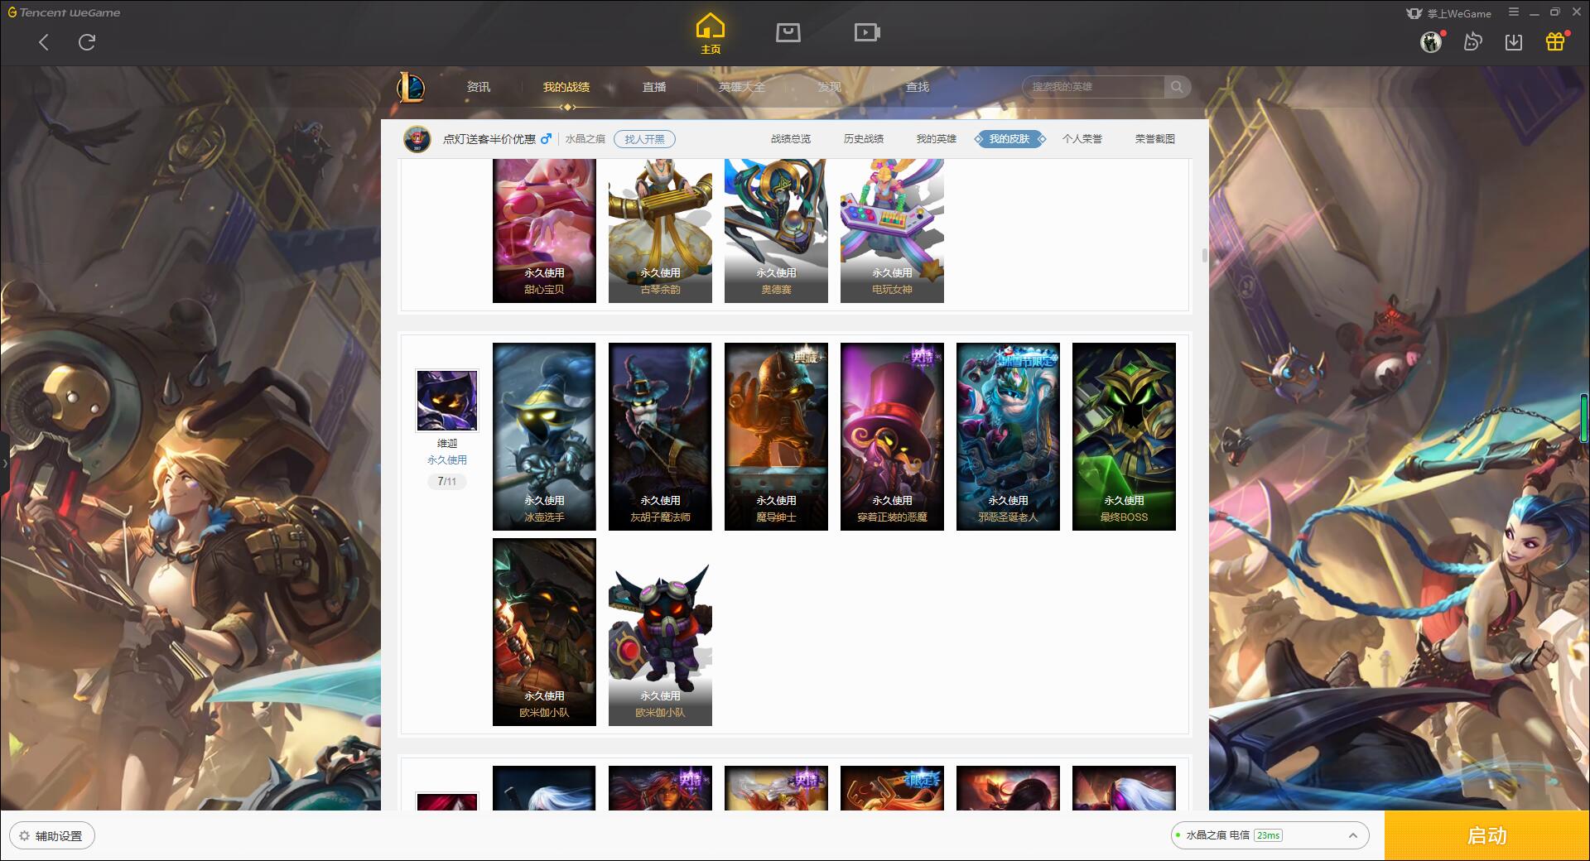Open the 魔导绅士 skin card
Screen dimensions: 1590x861
point(776,436)
